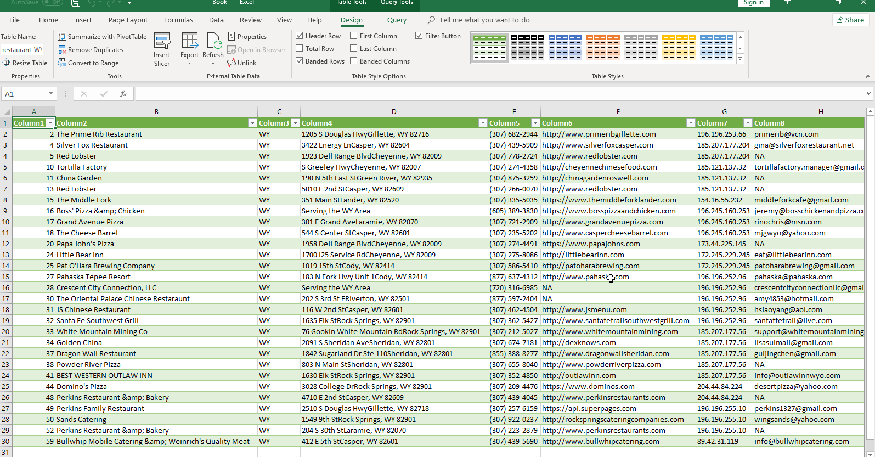Image resolution: width=875 pixels, height=457 pixels.
Task: Apply the black table style
Action: click(527, 48)
